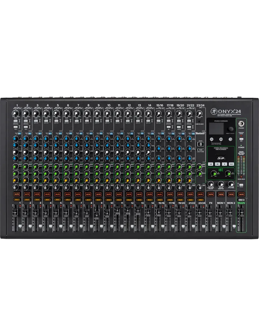259x336 pixels.
Task: Select the 23/24 line GAIN knob
Action: (199, 113)
